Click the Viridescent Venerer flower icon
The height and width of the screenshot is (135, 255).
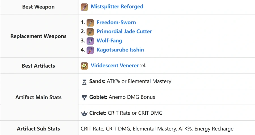(84, 66)
